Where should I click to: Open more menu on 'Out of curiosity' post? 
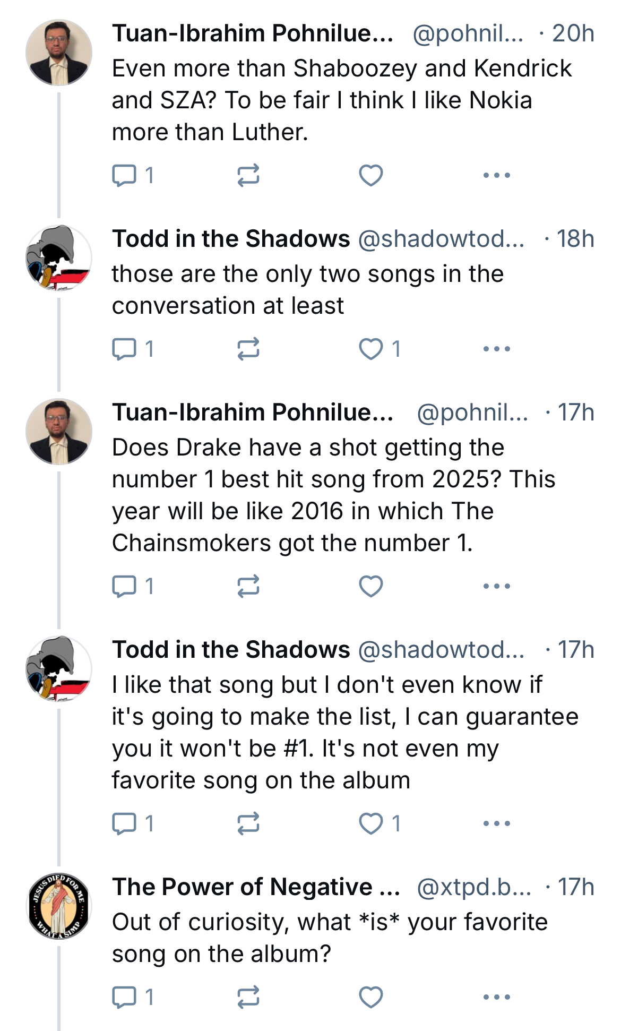tap(497, 997)
